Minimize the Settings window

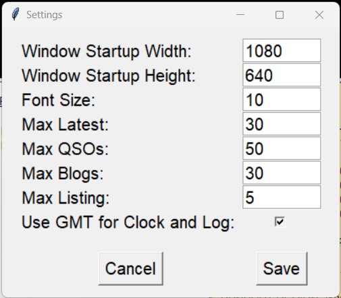240,15
